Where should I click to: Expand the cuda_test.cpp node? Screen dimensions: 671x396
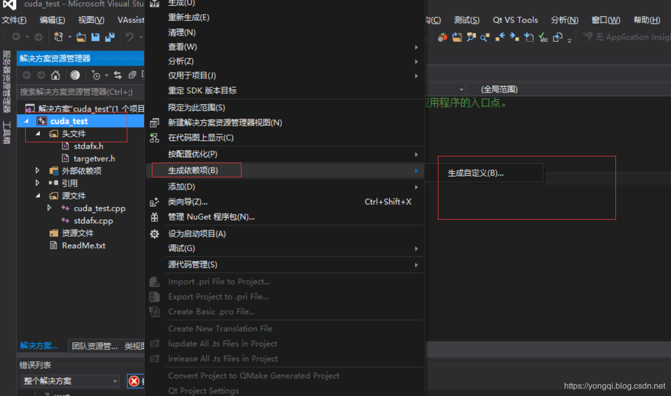(x=50, y=208)
